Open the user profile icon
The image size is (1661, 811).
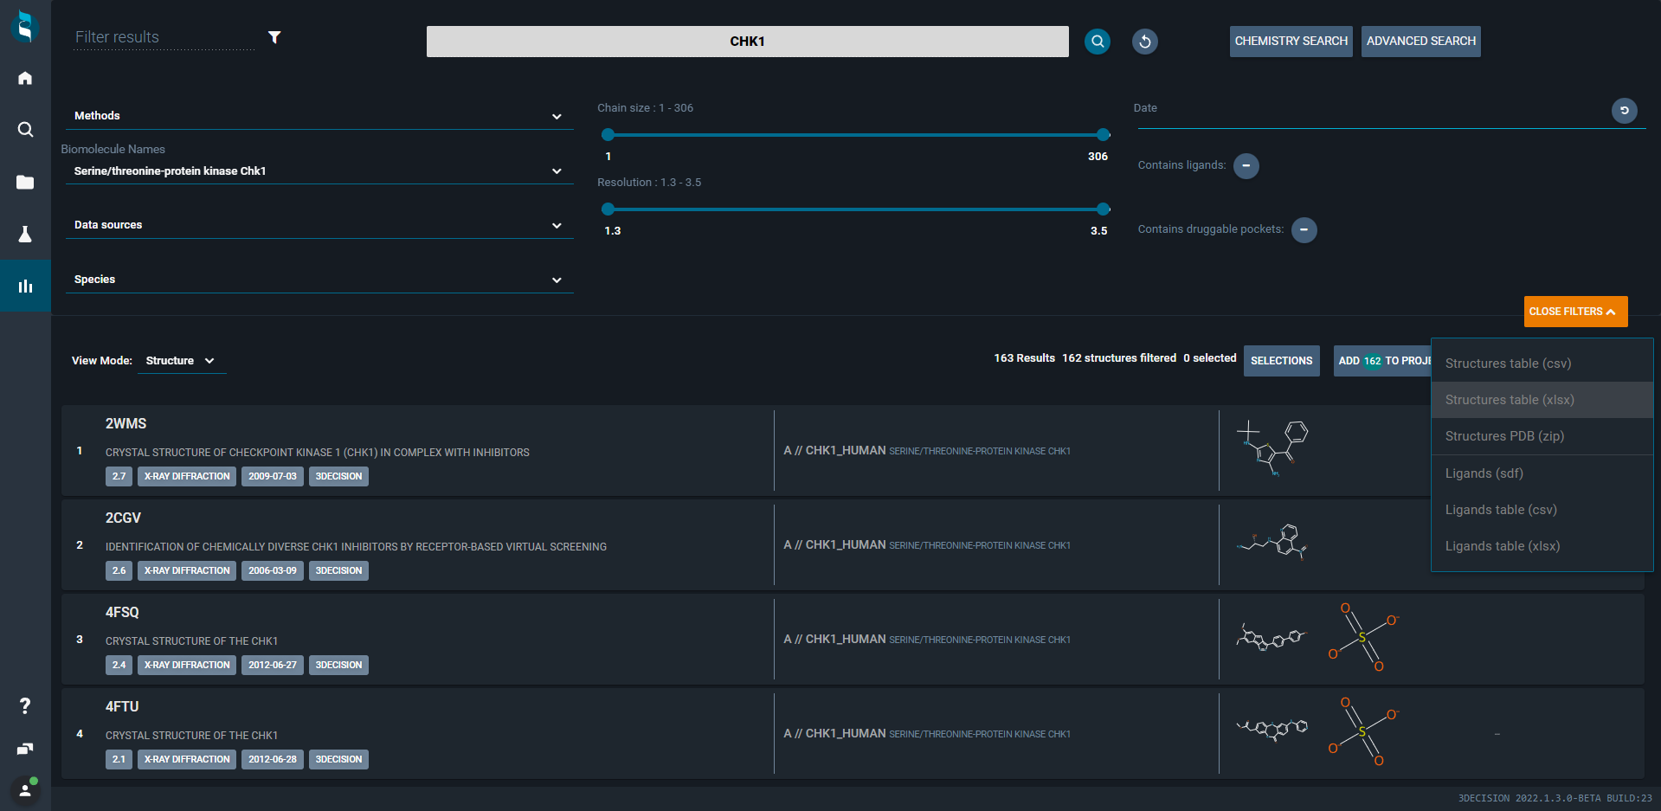25,789
